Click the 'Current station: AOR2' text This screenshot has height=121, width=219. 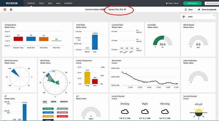pyautogui.click(x=95, y=9)
